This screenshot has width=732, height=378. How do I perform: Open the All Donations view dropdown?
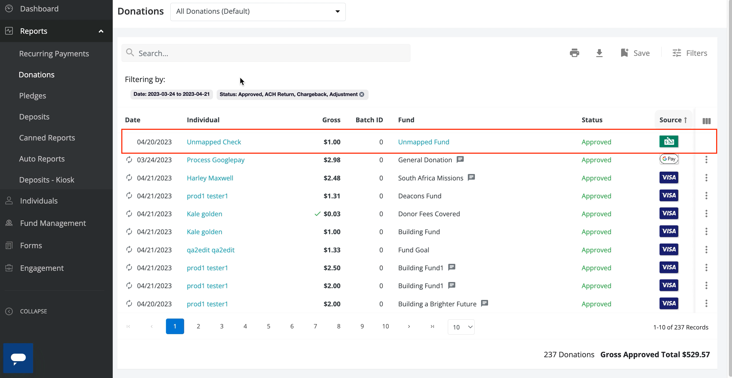pos(258,12)
